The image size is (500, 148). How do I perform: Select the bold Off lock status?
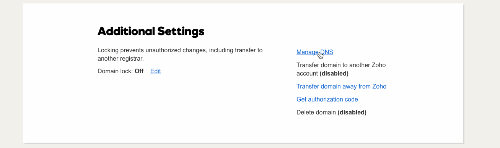point(139,71)
